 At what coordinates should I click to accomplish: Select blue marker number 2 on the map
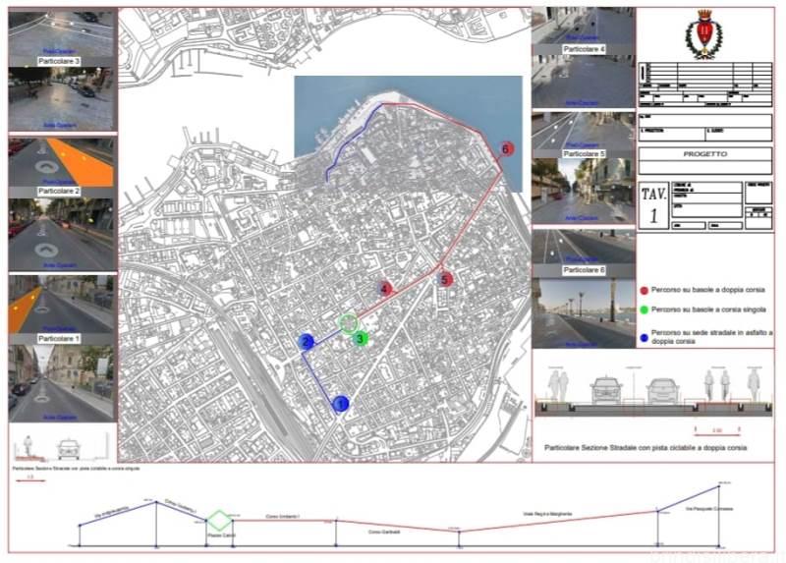tap(307, 342)
